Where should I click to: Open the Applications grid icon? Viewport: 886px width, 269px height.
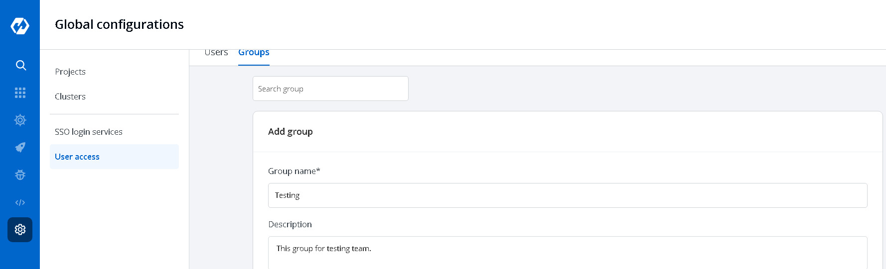point(20,93)
